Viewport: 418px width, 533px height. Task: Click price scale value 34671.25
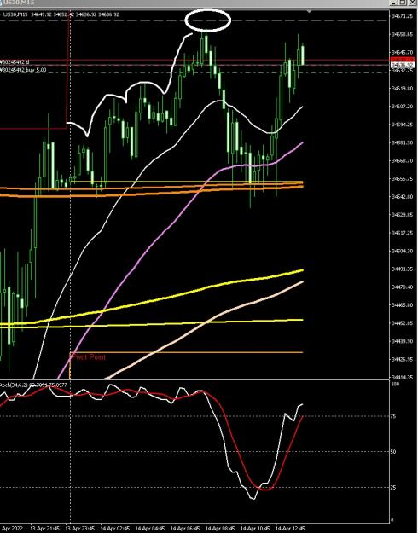pos(403,16)
